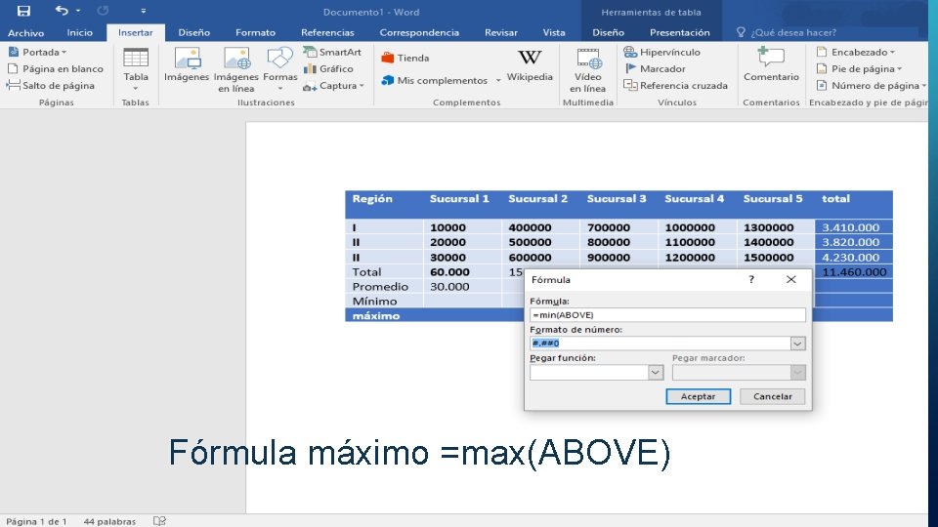
Task: Open the Presentación table tools tab
Action: [680, 32]
